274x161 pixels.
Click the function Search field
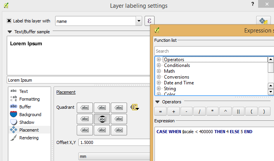(x=211, y=51)
